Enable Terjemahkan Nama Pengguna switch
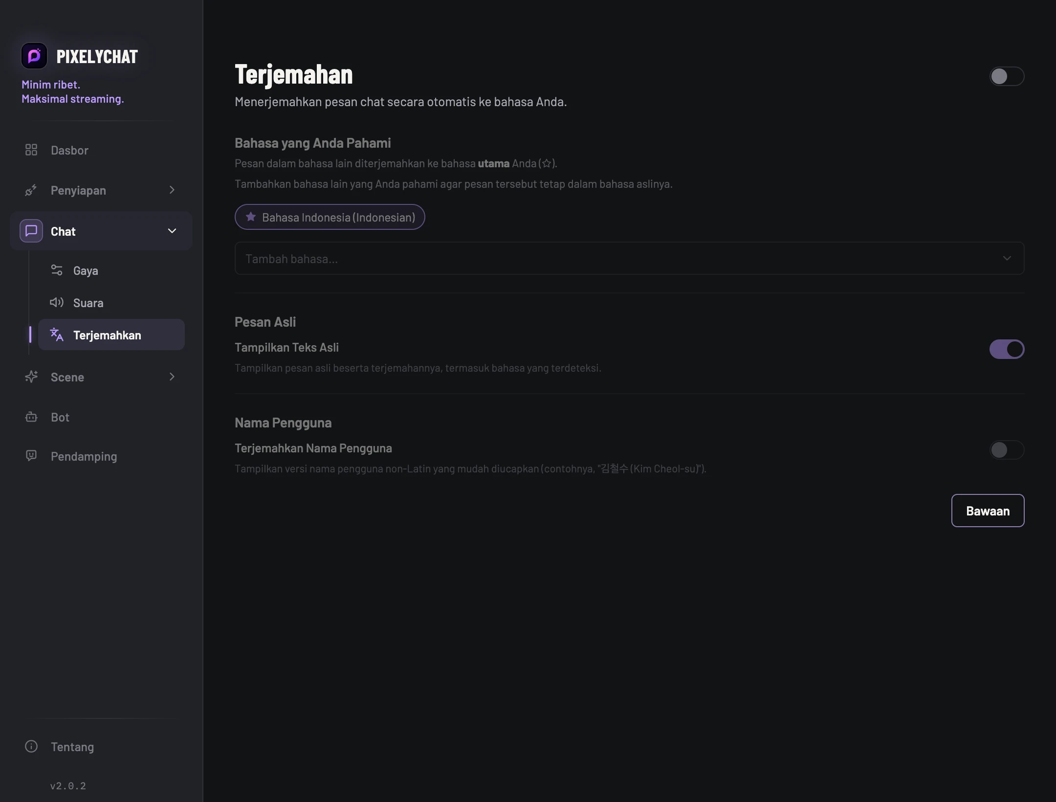This screenshot has height=802, width=1056. [x=1007, y=450]
